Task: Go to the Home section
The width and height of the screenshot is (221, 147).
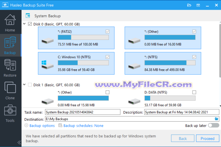Action: click(x=10, y=22)
